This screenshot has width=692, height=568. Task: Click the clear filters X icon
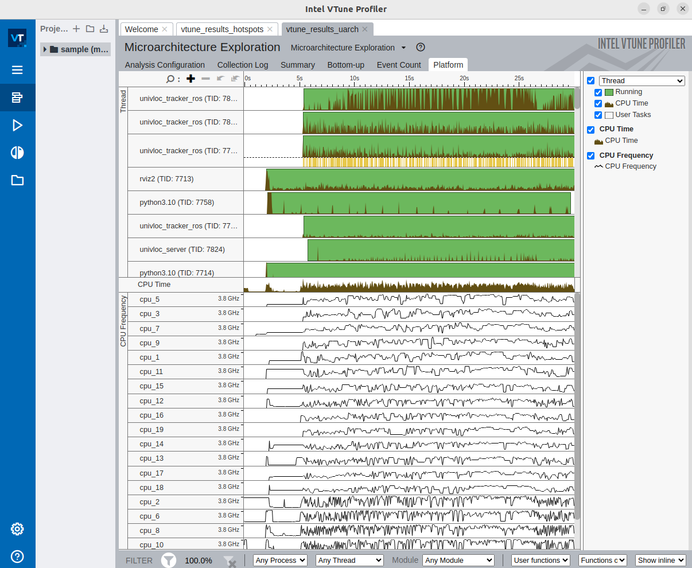point(230,561)
